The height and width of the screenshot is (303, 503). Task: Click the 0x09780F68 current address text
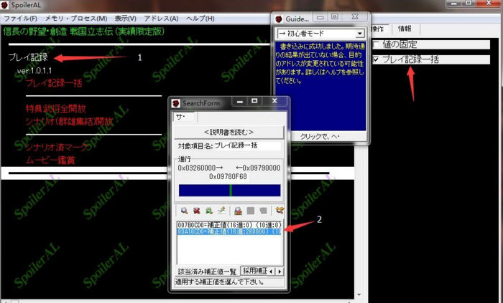coord(228,176)
